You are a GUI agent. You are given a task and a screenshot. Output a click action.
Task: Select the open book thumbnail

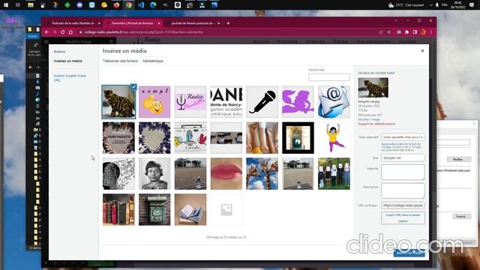point(190,209)
